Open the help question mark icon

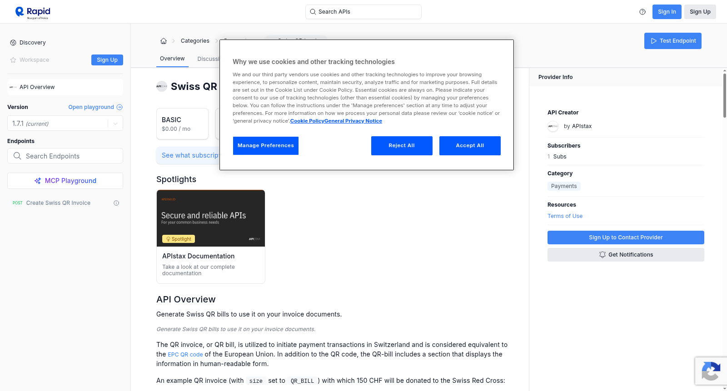tap(642, 12)
